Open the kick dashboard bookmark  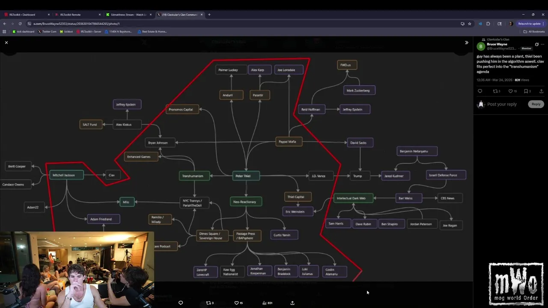tap(24, 31)
